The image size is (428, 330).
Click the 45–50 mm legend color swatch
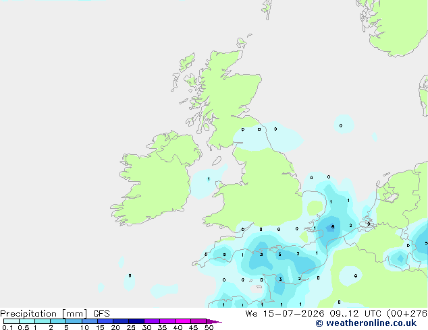click(198, 321)
